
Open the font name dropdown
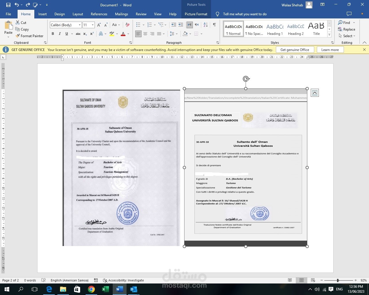click(80, 25)
